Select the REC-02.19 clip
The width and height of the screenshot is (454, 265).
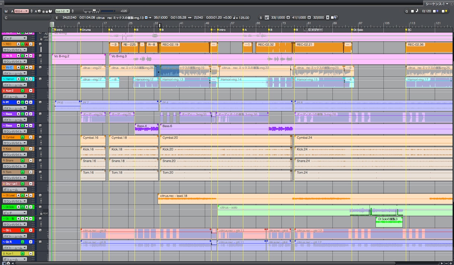[185, 47]
